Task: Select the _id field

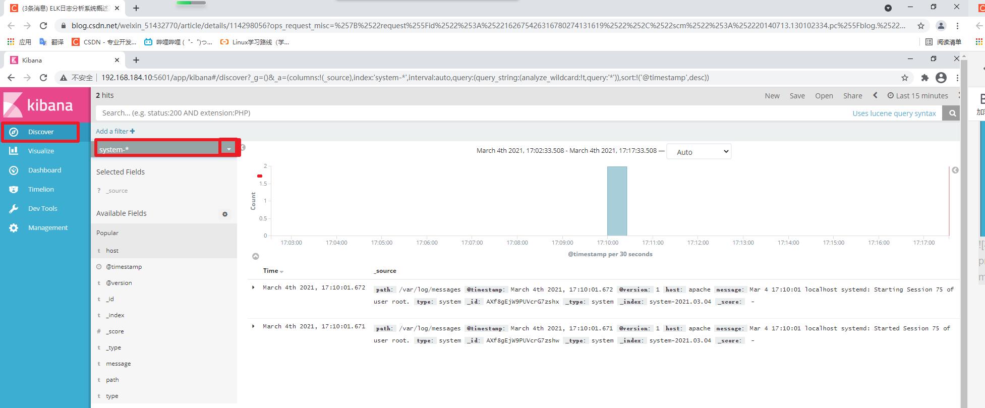Action: pos(109,299)
